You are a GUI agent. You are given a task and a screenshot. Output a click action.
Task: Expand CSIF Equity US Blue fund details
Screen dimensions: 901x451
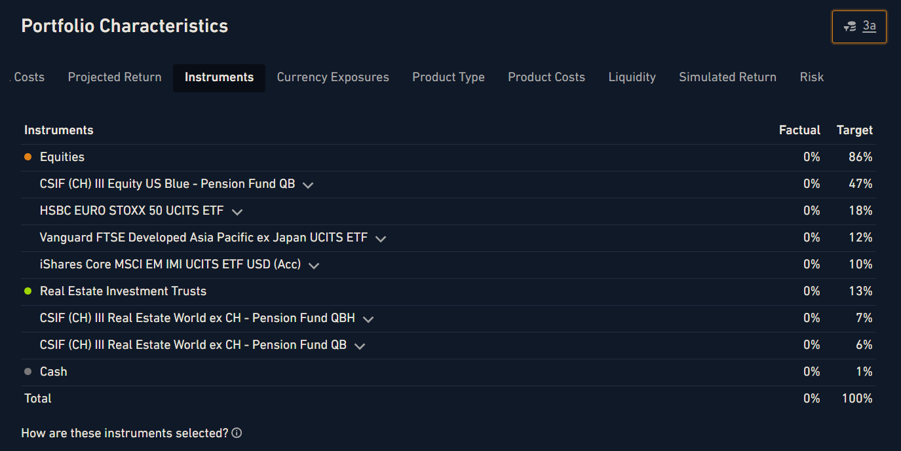point(307,185)
